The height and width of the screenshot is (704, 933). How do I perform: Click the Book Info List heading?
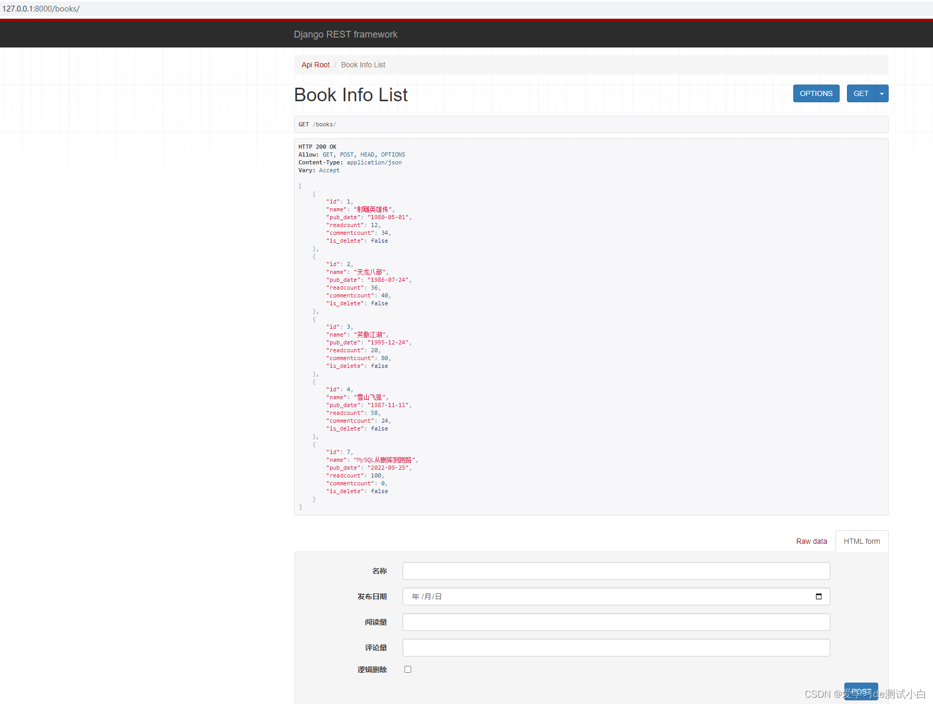coord(351,95)
